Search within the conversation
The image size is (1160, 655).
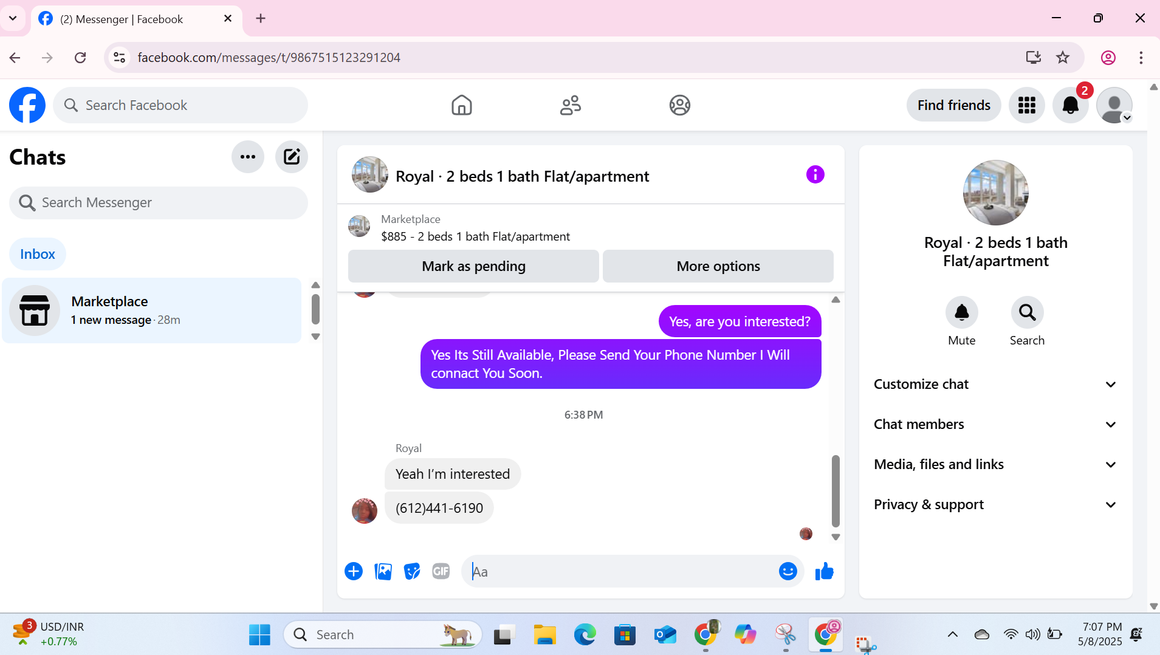pos(1028,312)
